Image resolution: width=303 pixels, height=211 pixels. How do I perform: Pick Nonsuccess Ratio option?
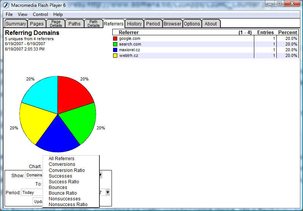(x=68, y=205)
